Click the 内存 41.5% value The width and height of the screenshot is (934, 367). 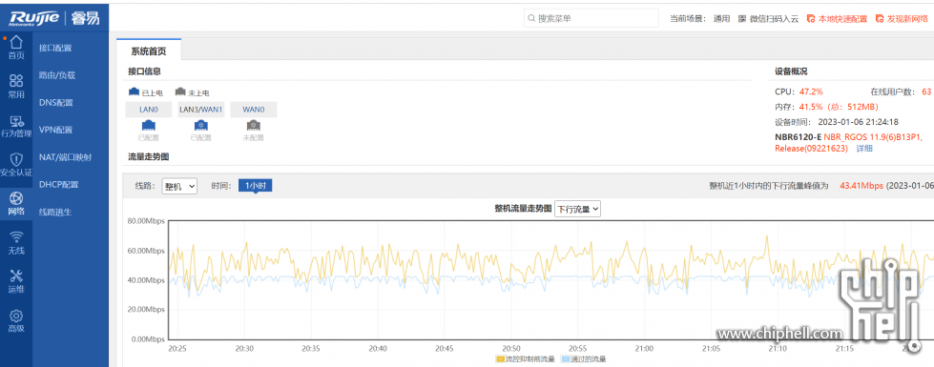(811, 107)
